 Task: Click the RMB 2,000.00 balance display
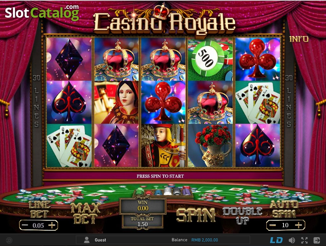[x=205, y=240]
